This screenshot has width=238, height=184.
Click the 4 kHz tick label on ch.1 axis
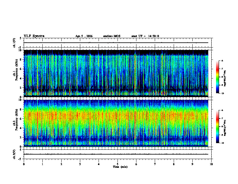point(21,78)
